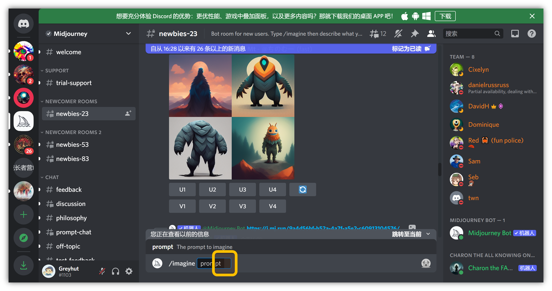Open the threads icon showing 12
The height and width of the screenshot is (291, 552).
[378, 34]
